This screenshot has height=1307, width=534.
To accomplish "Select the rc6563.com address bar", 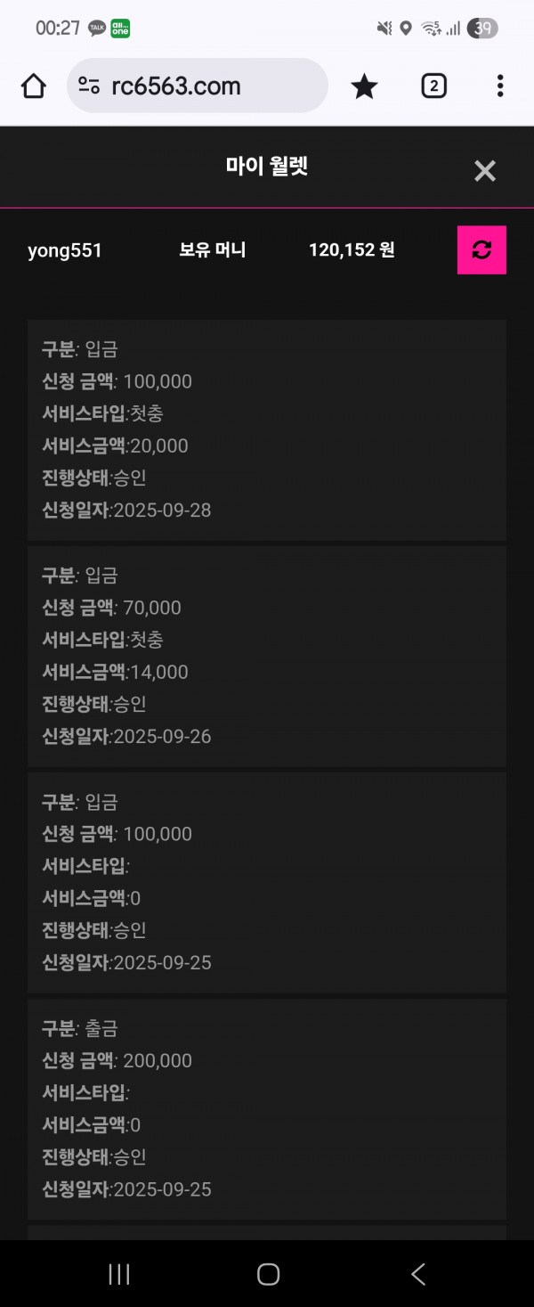I will pos(198,86).
